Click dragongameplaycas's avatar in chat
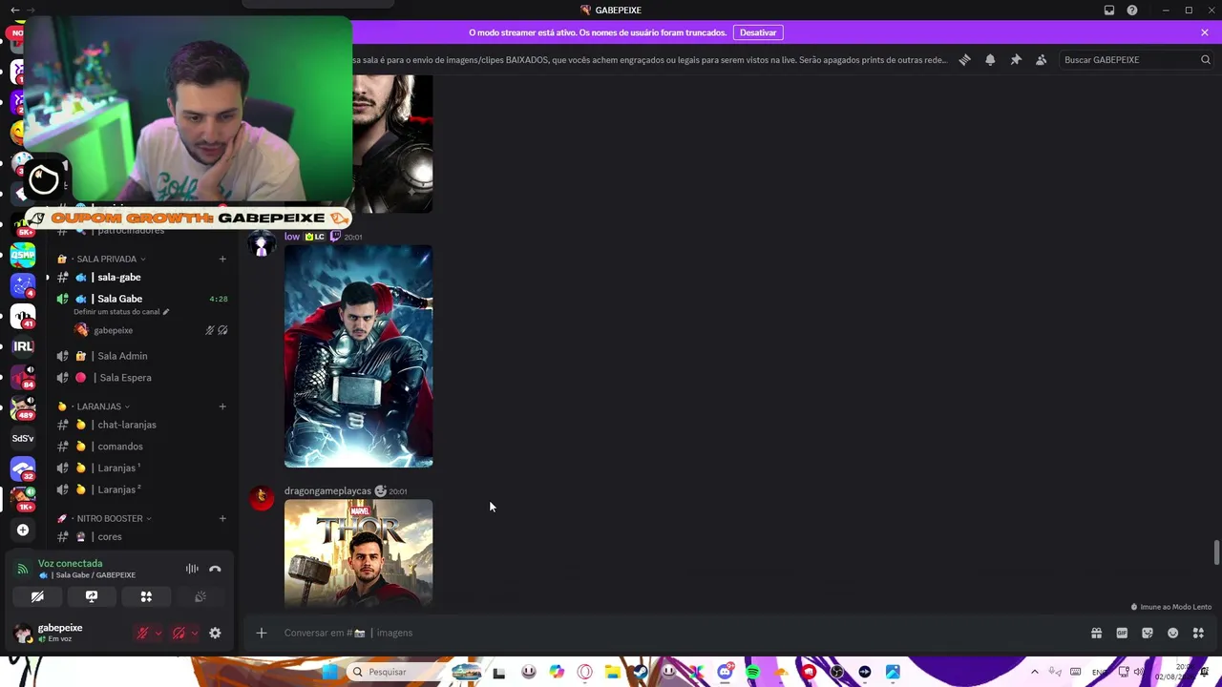1222x687 pixels. point(262,497)
